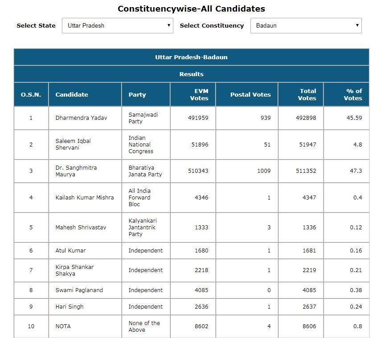The height and width of the screenshot is (338, 381).
Task: Click the Party column header
Action: pyautogui.click(x=137, y=94)
